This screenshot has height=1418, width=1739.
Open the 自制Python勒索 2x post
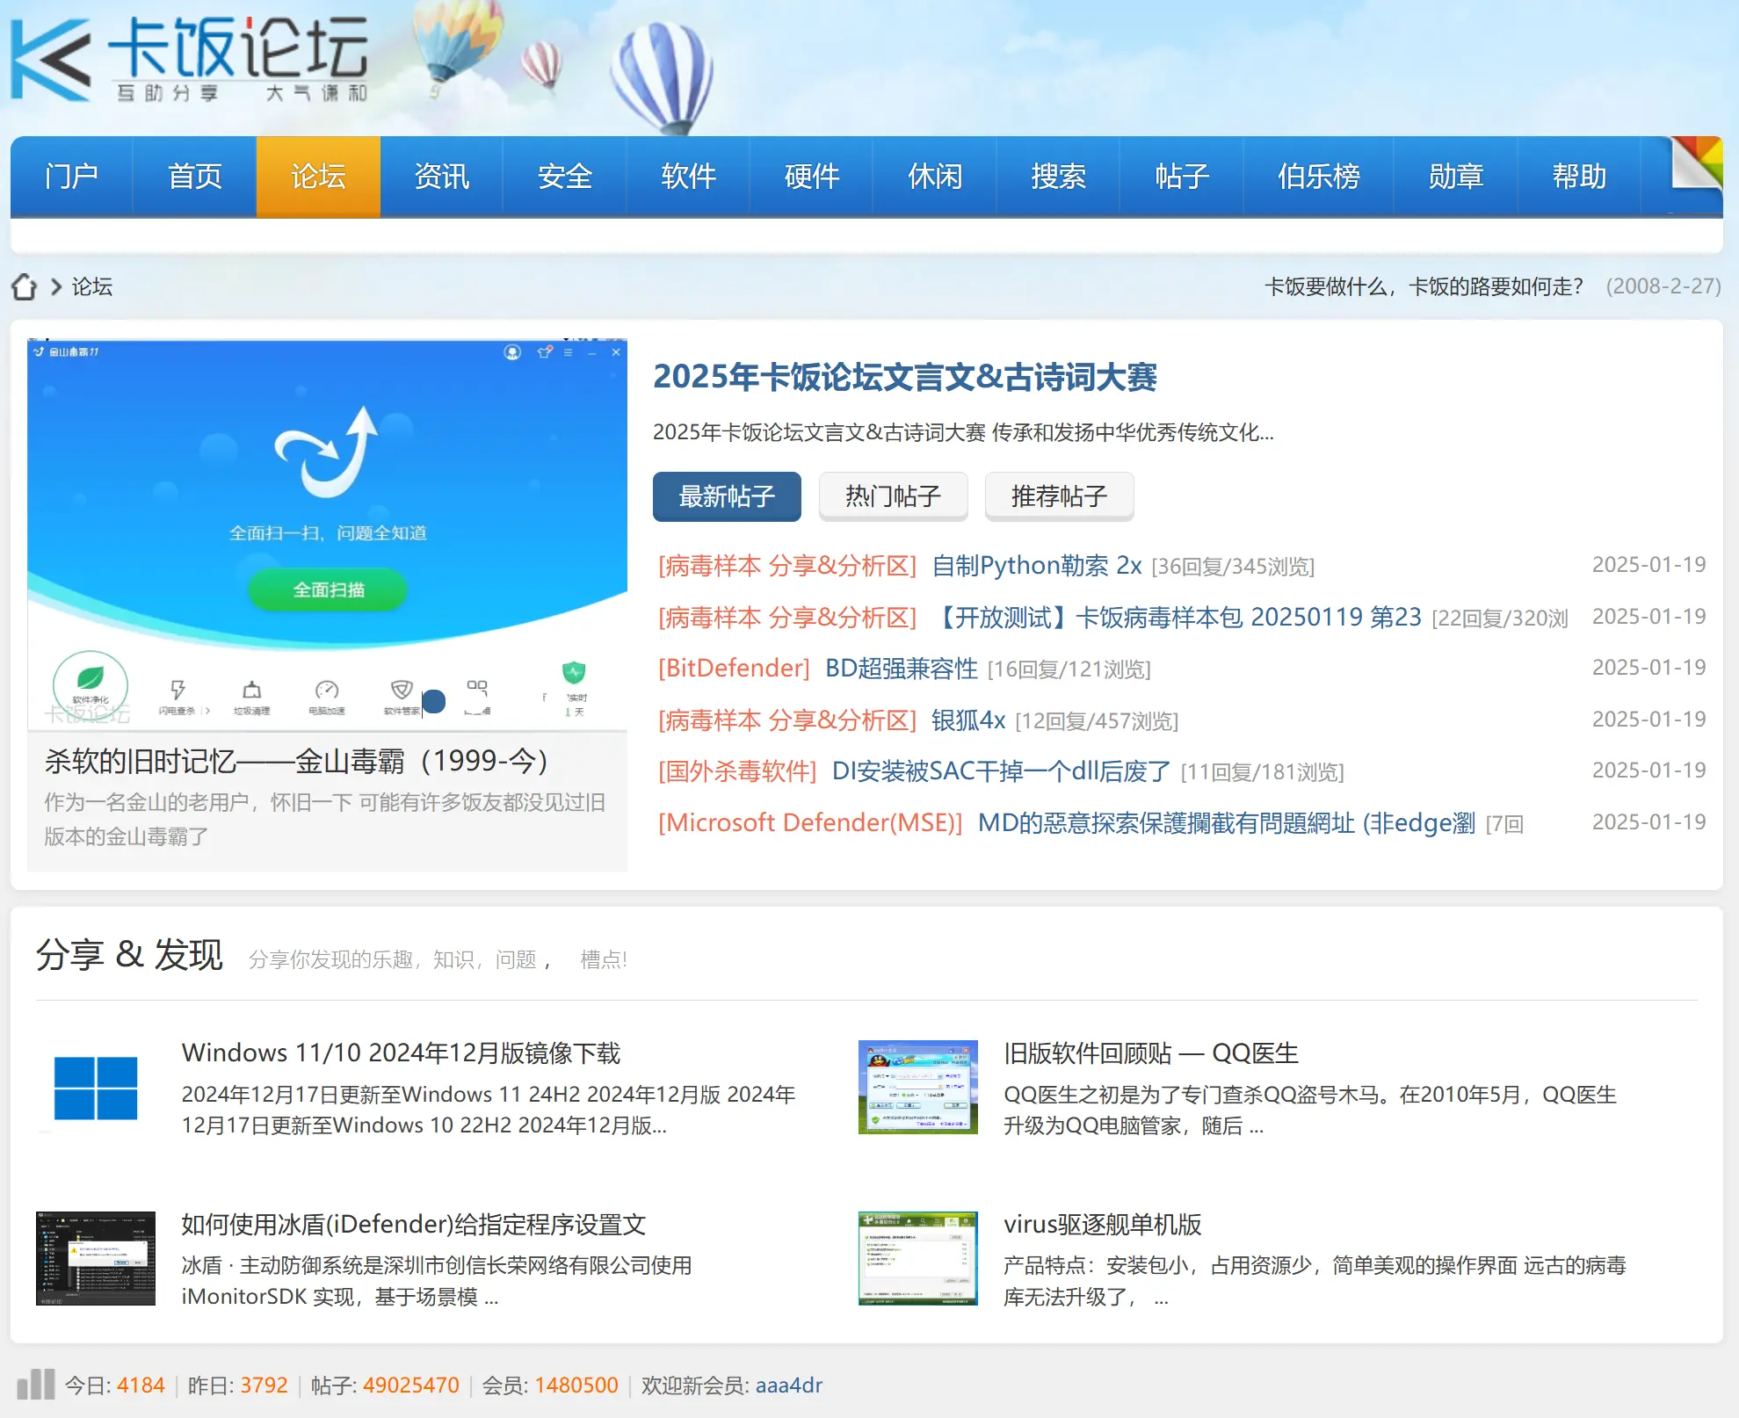click(1036, 566)
